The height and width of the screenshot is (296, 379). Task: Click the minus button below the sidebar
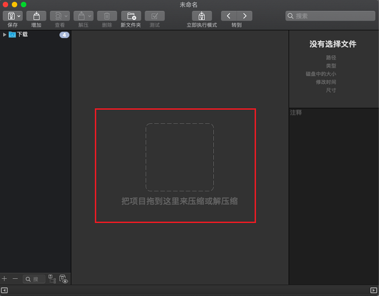tap(15, 279)
